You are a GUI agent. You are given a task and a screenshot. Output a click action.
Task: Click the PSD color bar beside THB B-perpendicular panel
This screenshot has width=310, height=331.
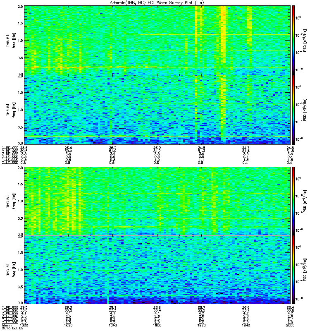point(293,40)
